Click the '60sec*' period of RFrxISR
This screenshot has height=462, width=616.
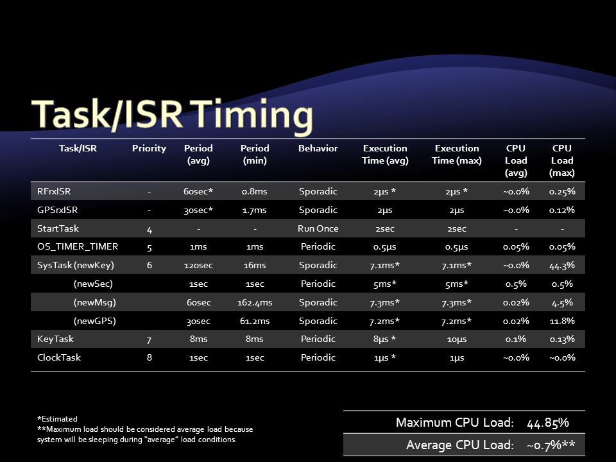[x=198, y=191]
